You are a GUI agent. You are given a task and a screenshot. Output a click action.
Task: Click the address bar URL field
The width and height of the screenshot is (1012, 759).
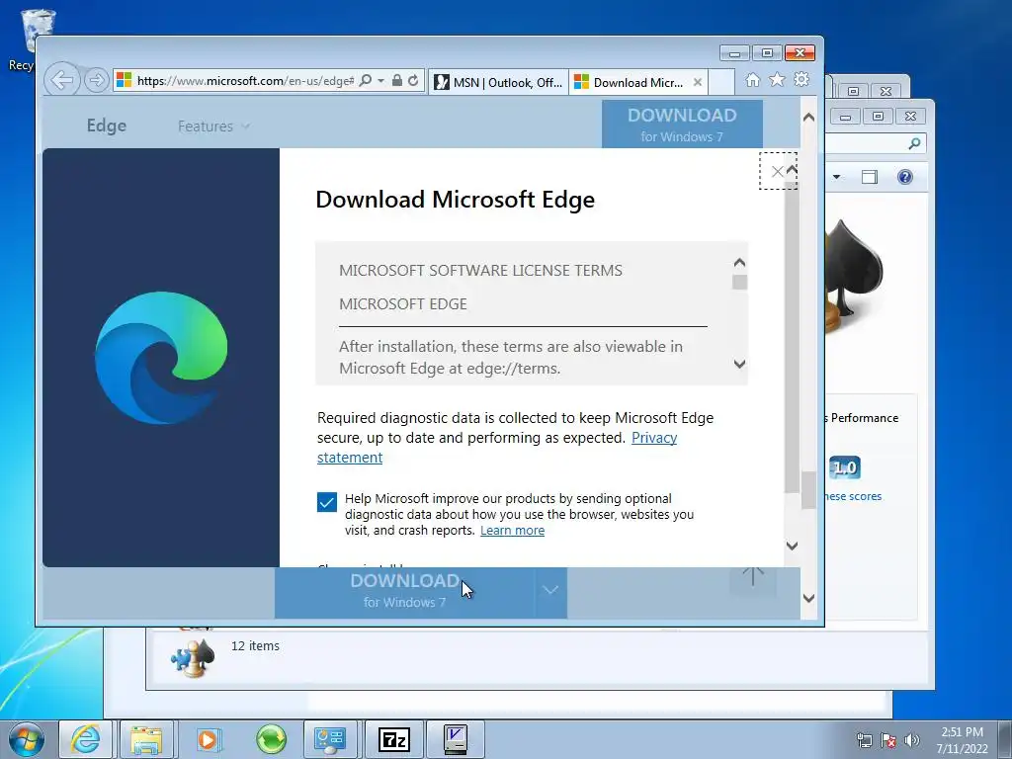click(245, 81)
